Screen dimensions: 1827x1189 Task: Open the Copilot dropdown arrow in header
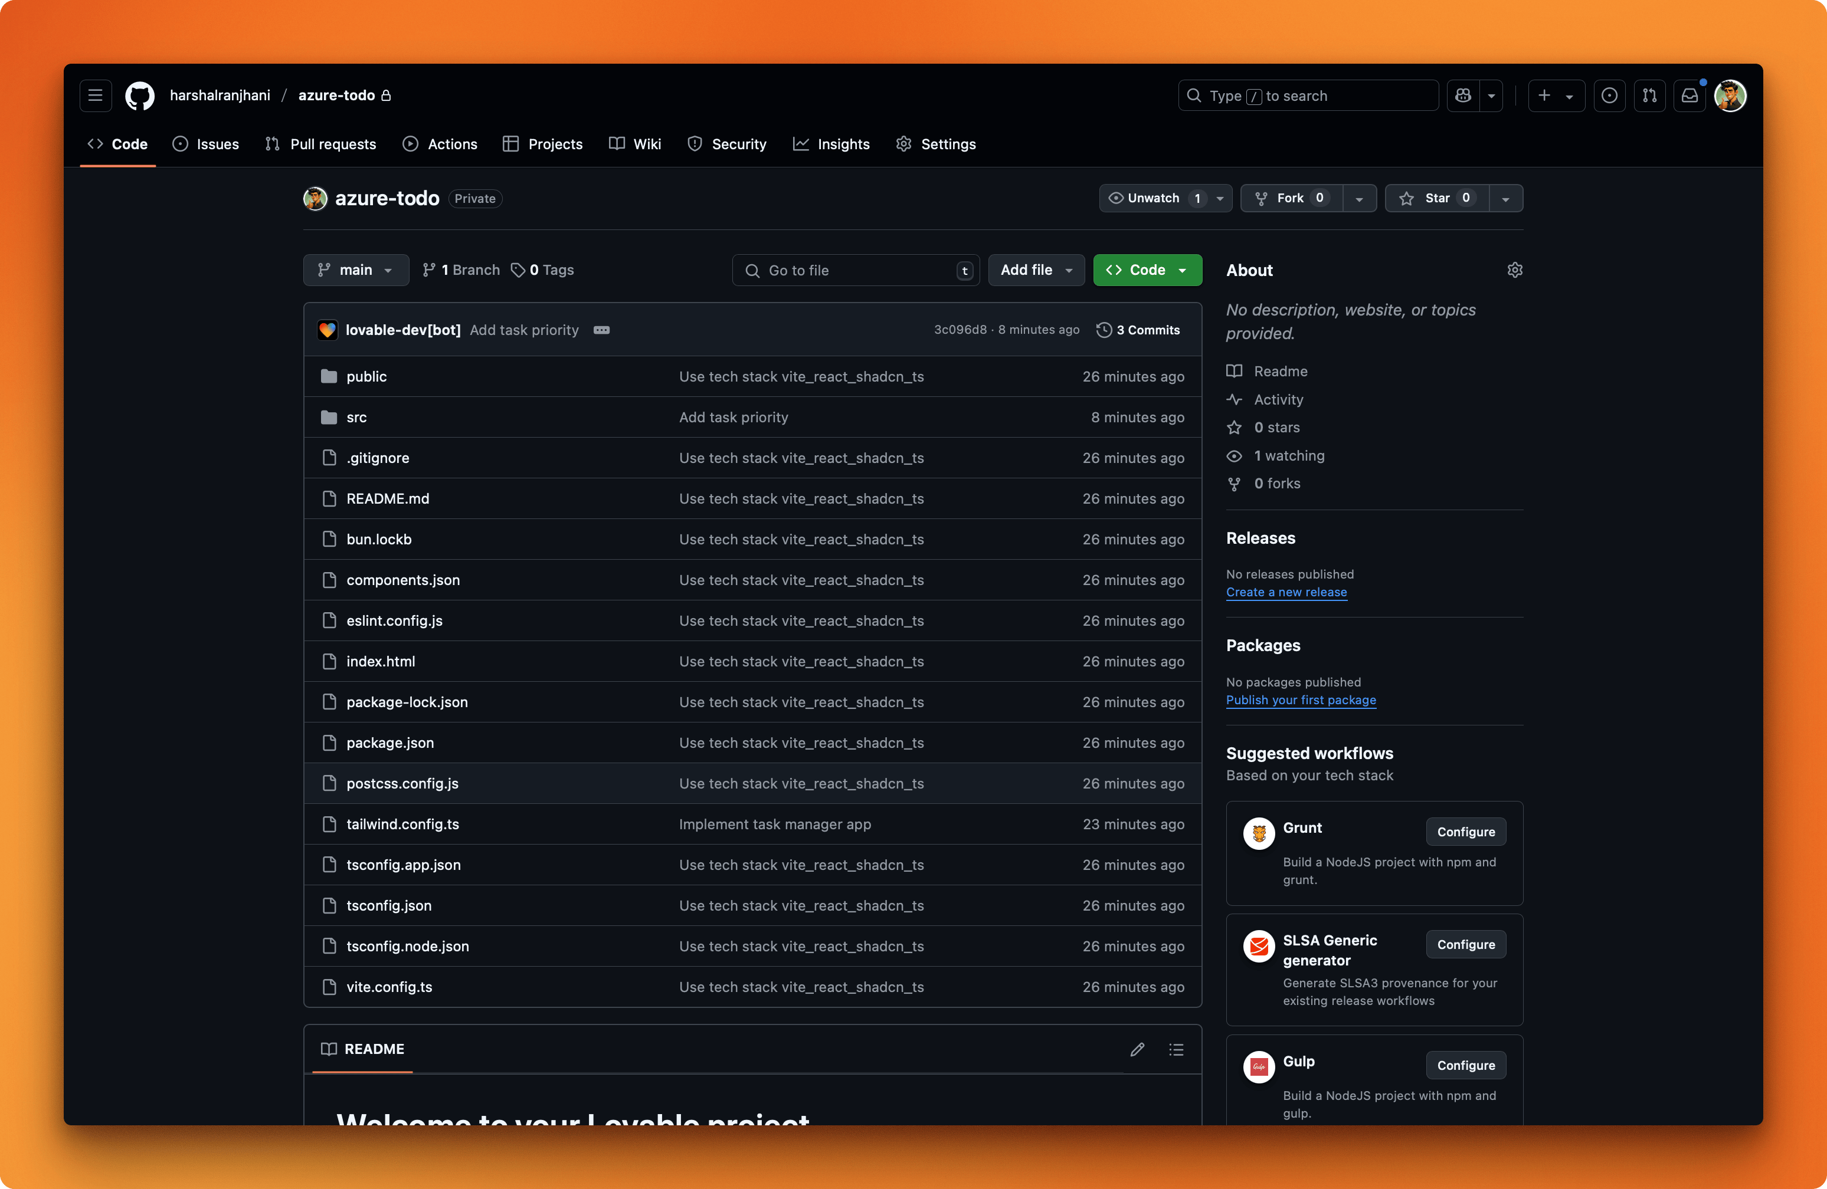tap(1492, 96)
